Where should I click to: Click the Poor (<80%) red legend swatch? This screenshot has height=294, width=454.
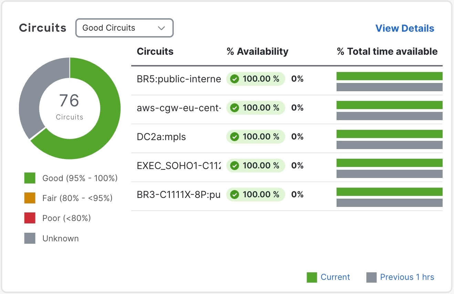30,218
